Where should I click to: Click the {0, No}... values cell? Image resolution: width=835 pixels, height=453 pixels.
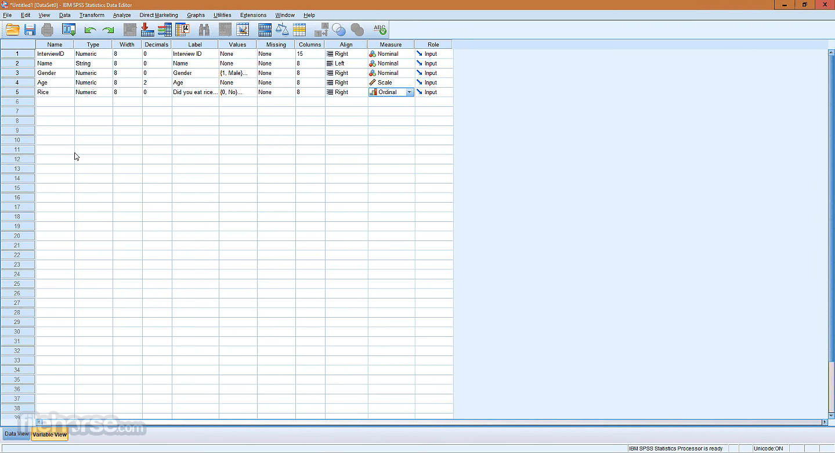237,92
